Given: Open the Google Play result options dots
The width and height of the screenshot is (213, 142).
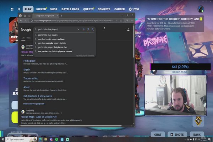Looking at the screenshot, I should click(x=61, y=113).
